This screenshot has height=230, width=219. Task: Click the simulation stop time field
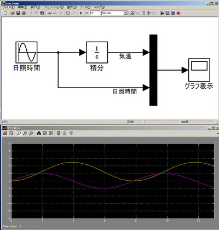[x=95, y=13]
